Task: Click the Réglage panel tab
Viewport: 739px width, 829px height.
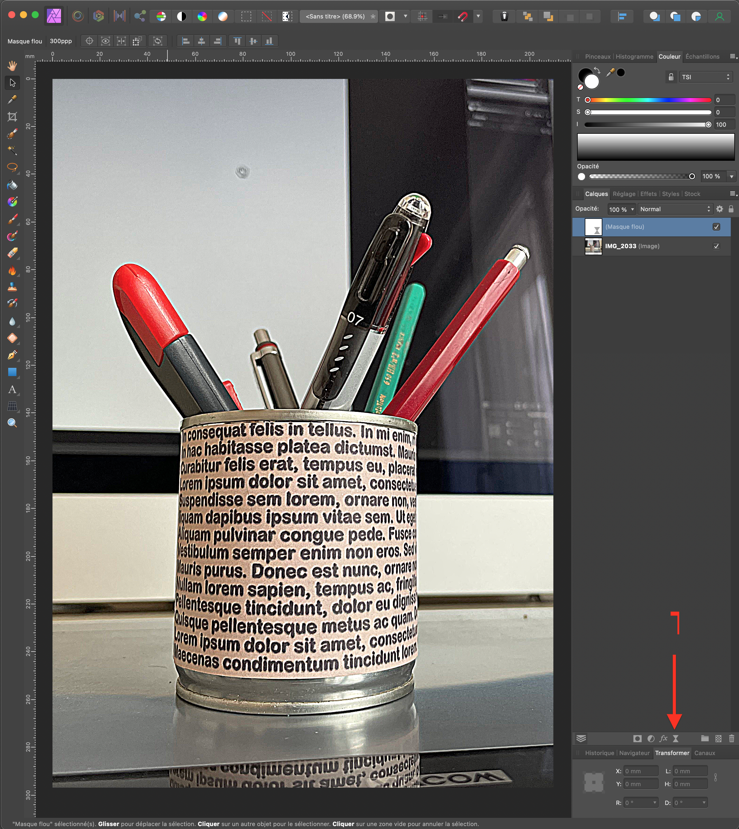Action: pos(624,194)
